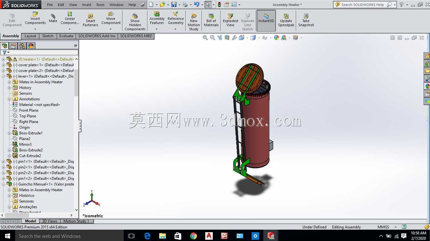Click the MMGS unit system status
This screenshot has width=430, height=241.
(x=383, y=227)
